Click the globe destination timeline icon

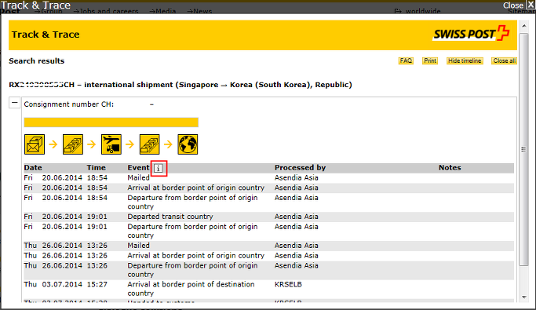pos(188,144)
